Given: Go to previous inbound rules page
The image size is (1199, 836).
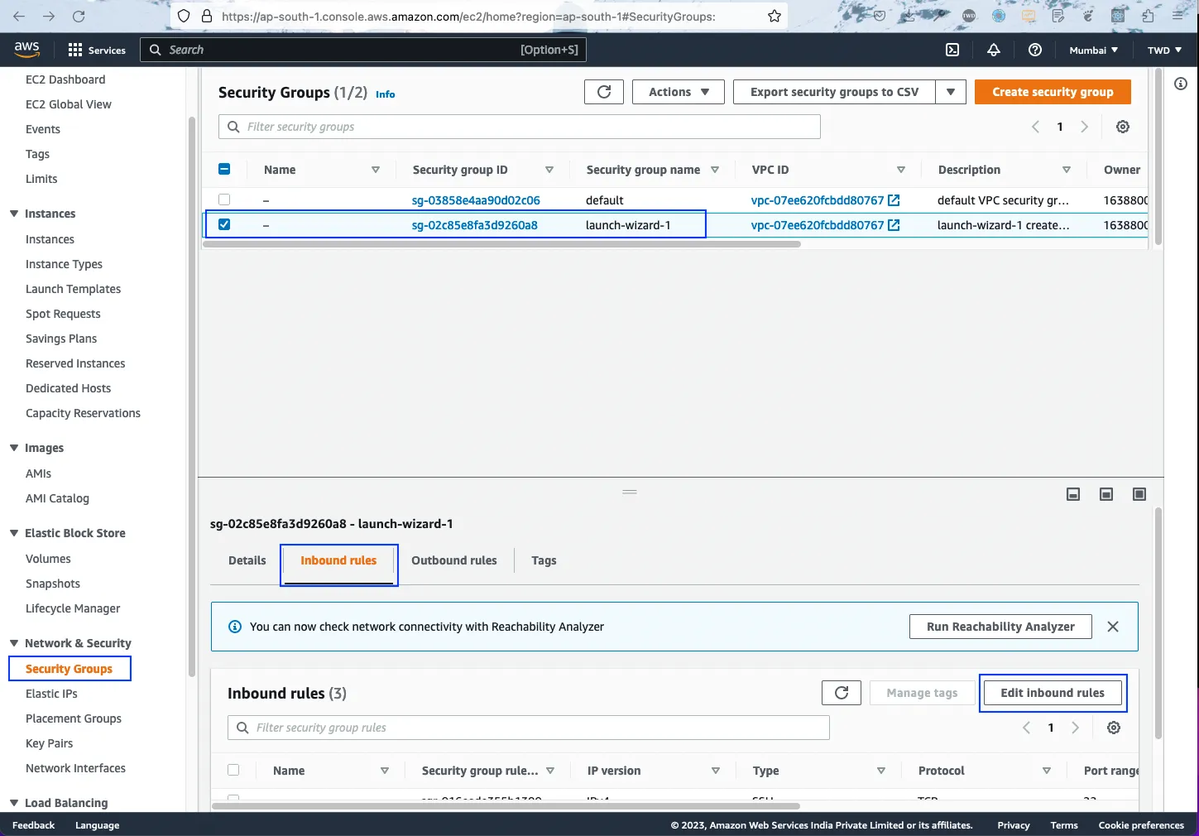Looking at the screenshot, I should 1026,728.
